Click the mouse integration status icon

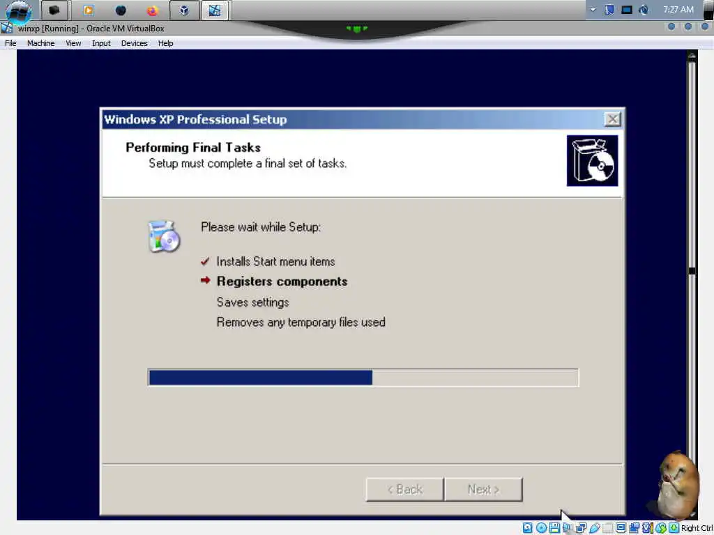[661, 528]
